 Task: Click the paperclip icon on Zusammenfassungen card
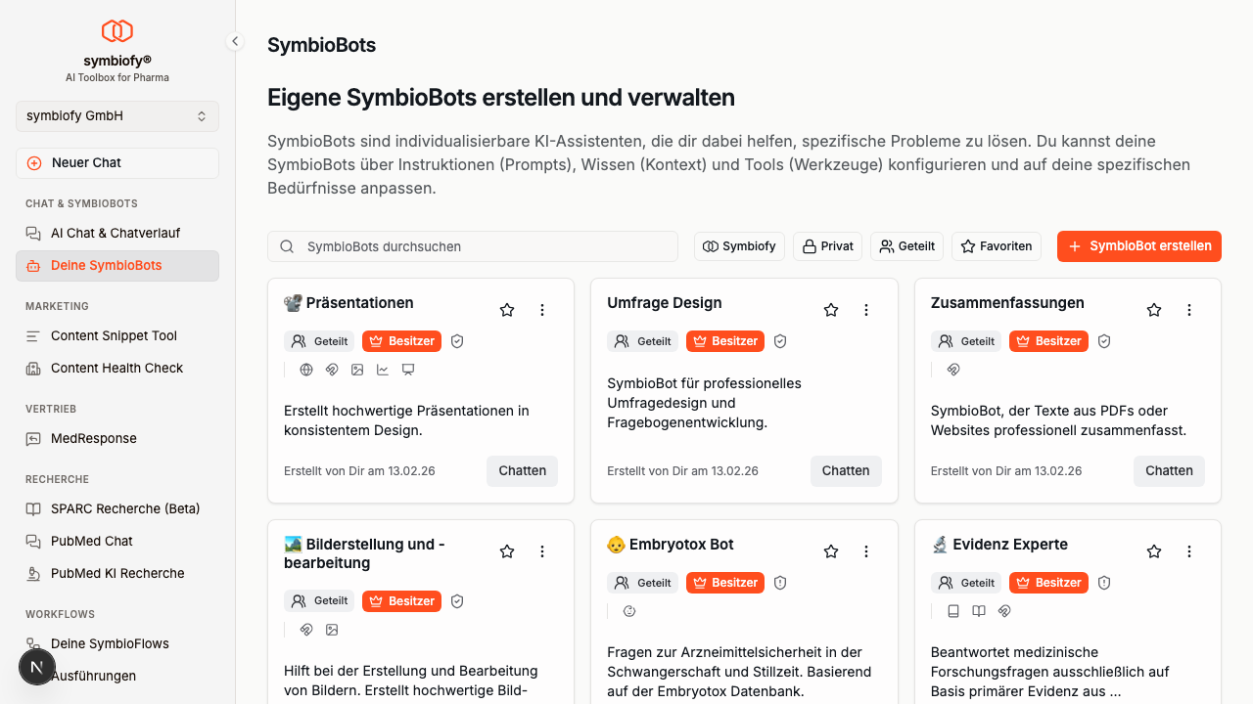click(953, 370)
